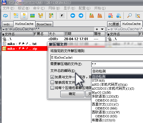This screenshot has width=143, height=123.
Task: Choose OEM/DOS (850) encoding option
Action: tap(117, 116)
